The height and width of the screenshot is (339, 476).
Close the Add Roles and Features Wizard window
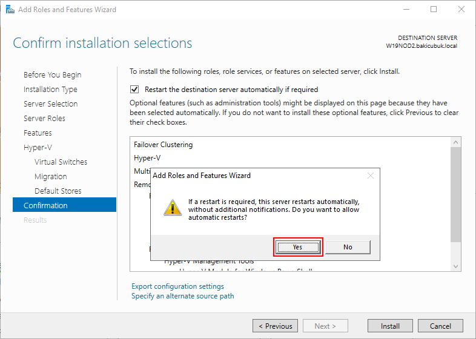461,10
